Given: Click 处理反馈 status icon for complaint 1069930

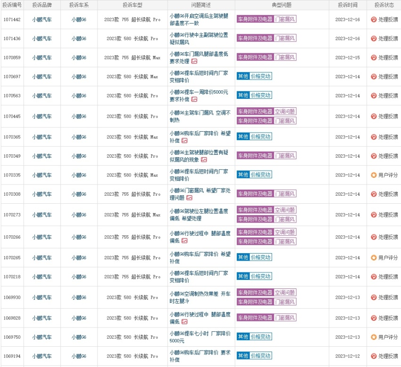Looking at the screenshot, I should (x=374, y=297).
